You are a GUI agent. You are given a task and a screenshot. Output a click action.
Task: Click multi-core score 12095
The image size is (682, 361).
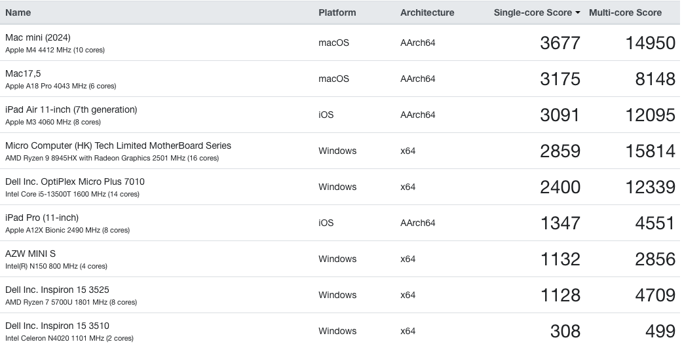click(651, 115)
